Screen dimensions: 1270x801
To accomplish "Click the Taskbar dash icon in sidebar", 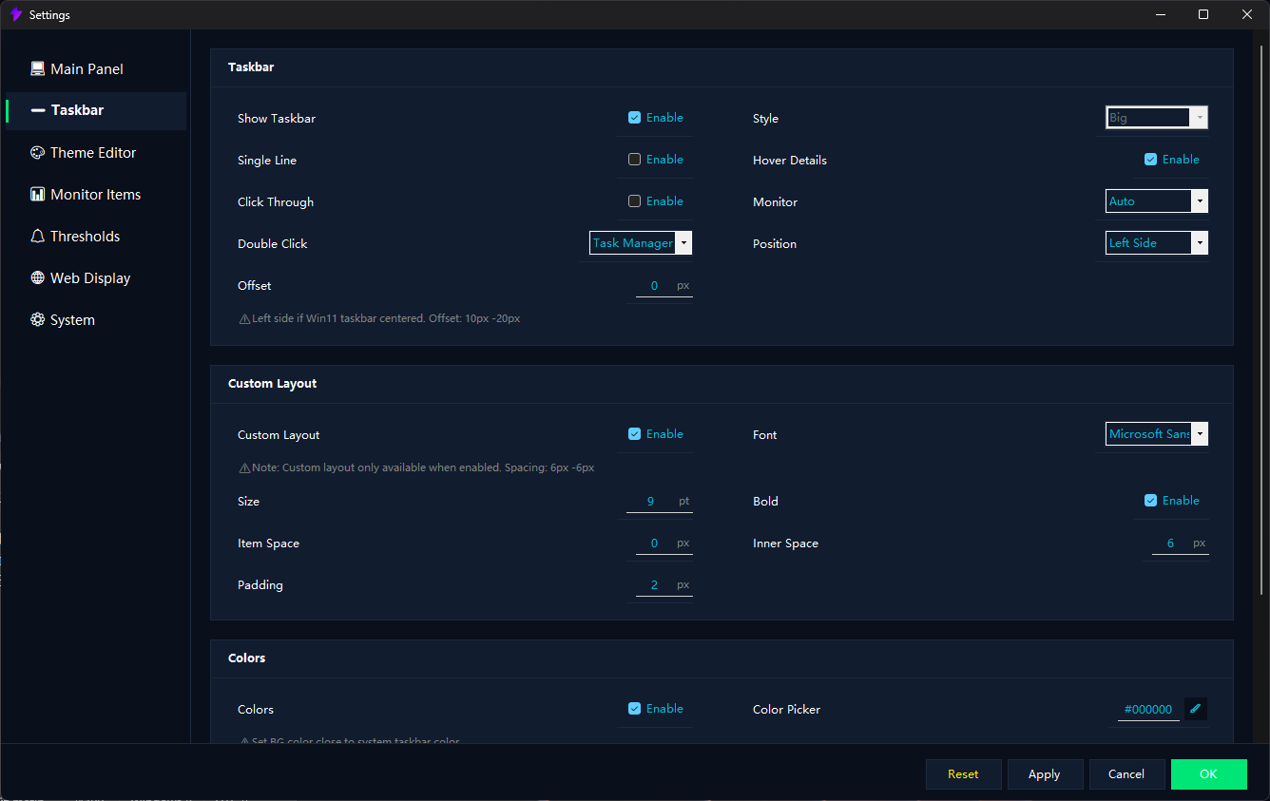I will [38, 110].
